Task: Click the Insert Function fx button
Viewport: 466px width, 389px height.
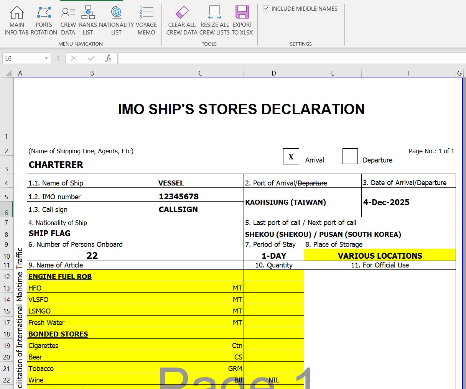Action: click(x=108, y=58)
